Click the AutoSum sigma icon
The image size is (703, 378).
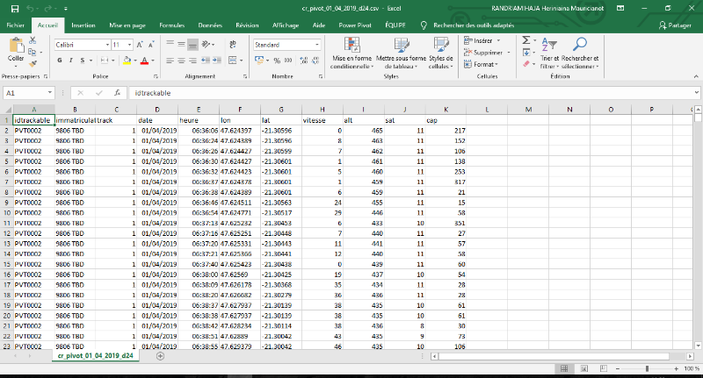coord(526,40)
